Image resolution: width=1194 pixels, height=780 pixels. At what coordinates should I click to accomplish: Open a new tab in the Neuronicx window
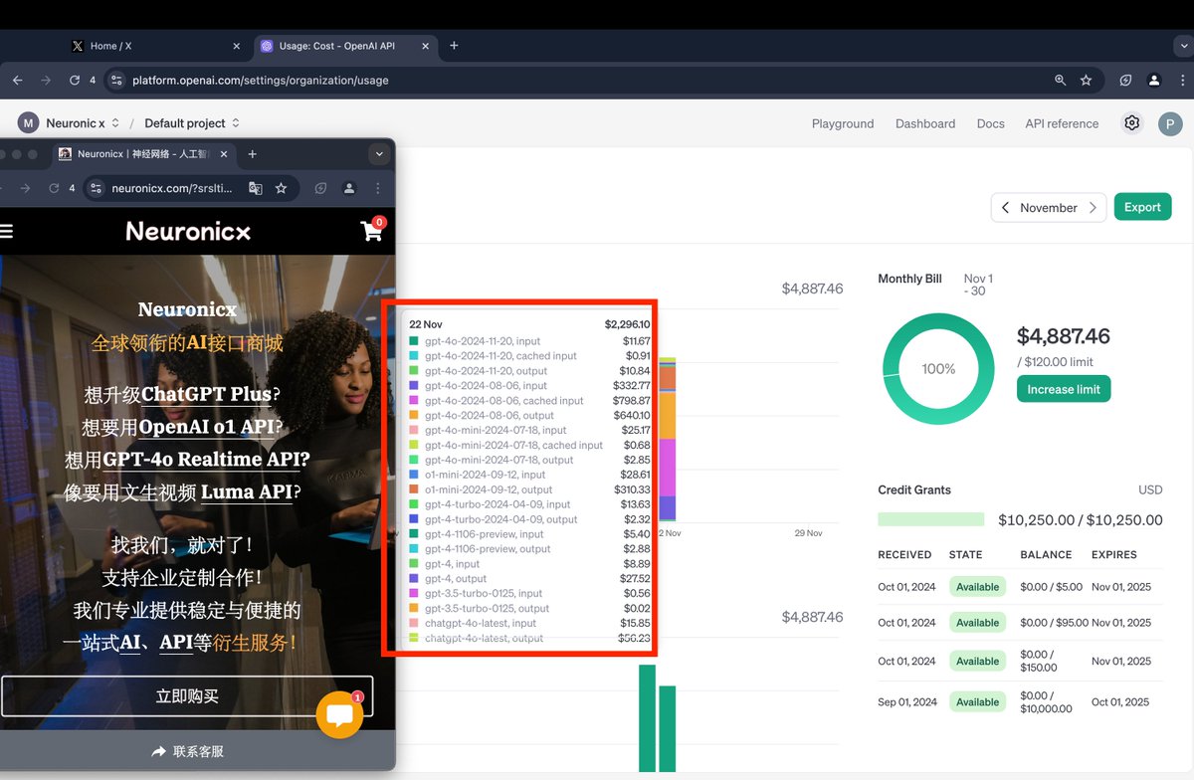tap(253, 154)
